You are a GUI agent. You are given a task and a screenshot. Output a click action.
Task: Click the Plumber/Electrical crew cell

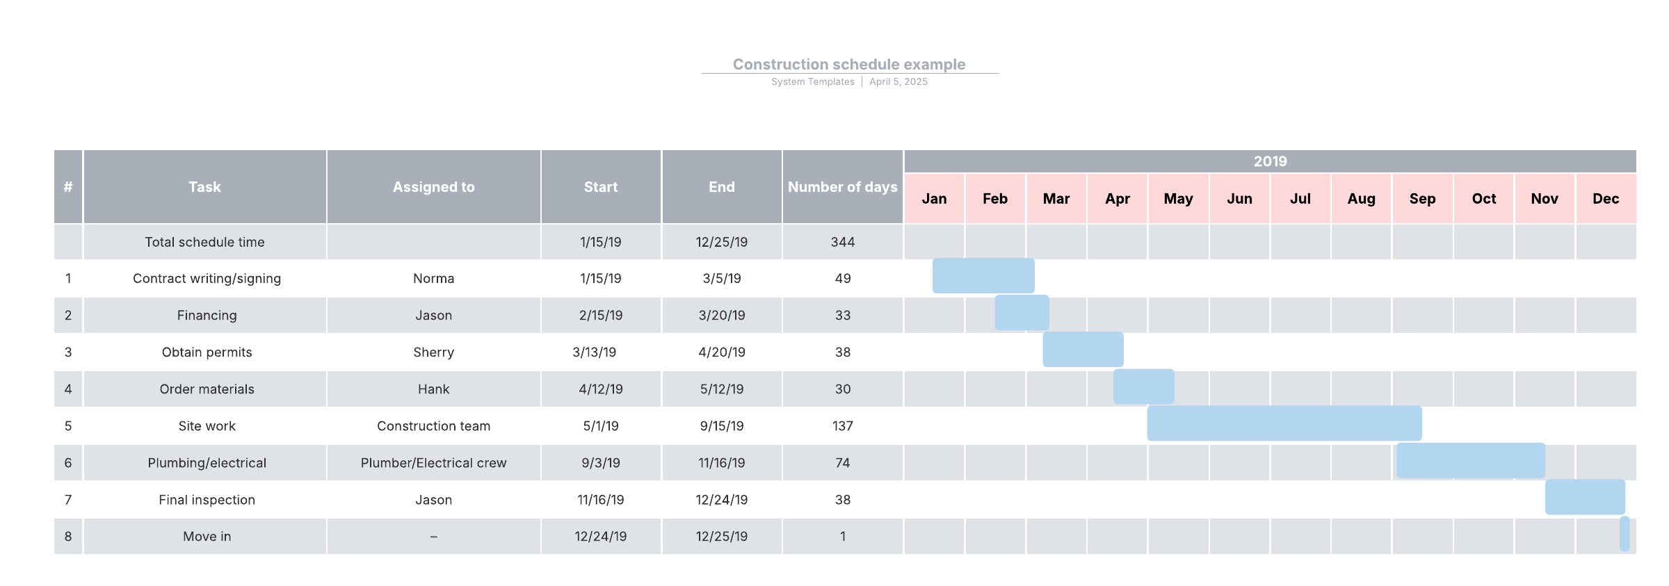coord(433,463)
